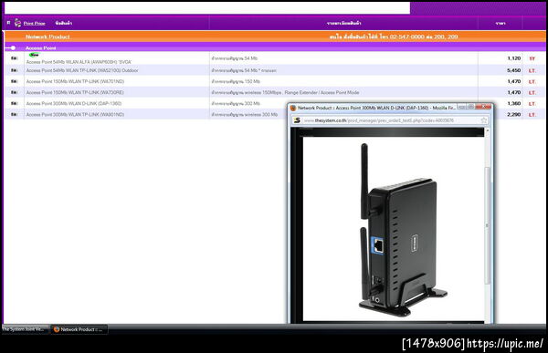
Task: Click the popup vertical scrollbar thumb
Action: pyautogui.click(x=488, y=225)
